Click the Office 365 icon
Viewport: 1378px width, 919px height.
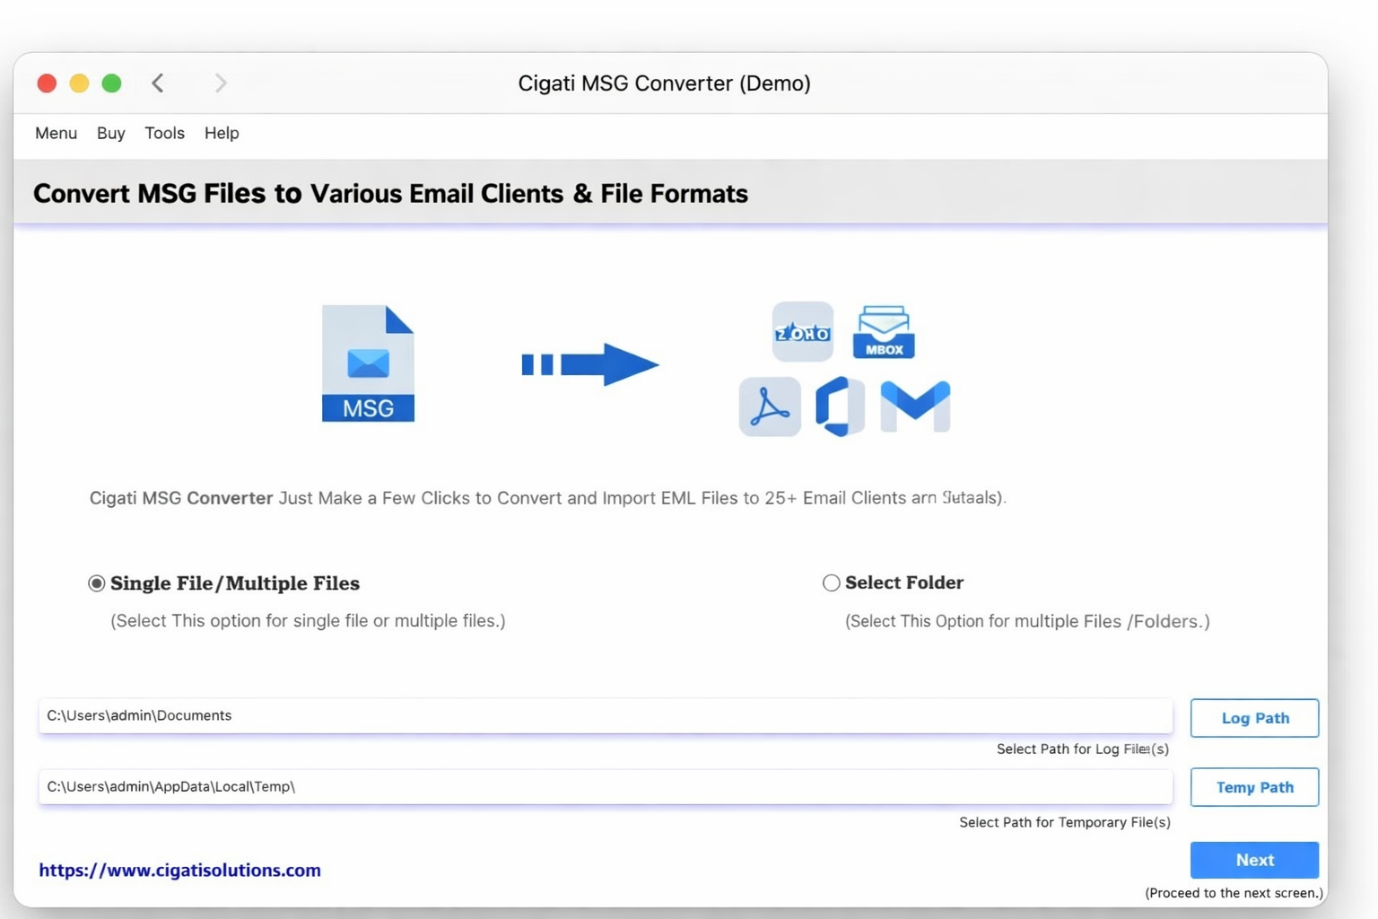(840, 407)
